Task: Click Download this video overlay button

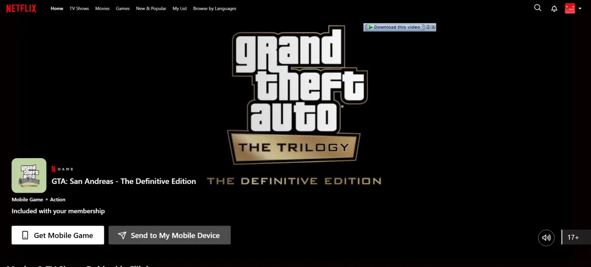Action: point(394,27)
